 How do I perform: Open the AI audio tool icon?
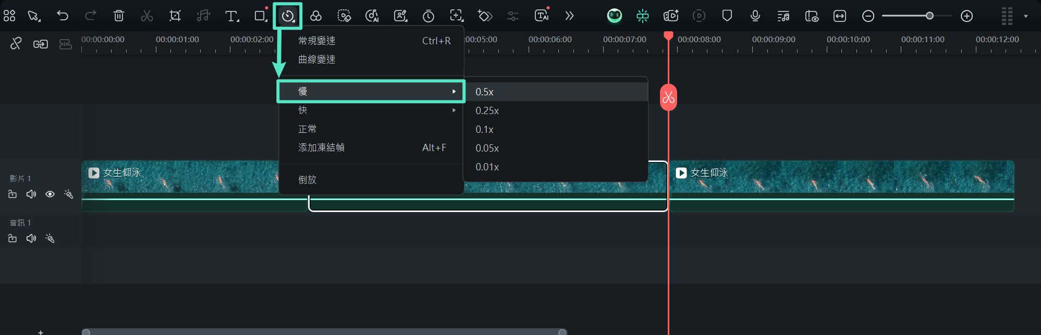[372, 16]
